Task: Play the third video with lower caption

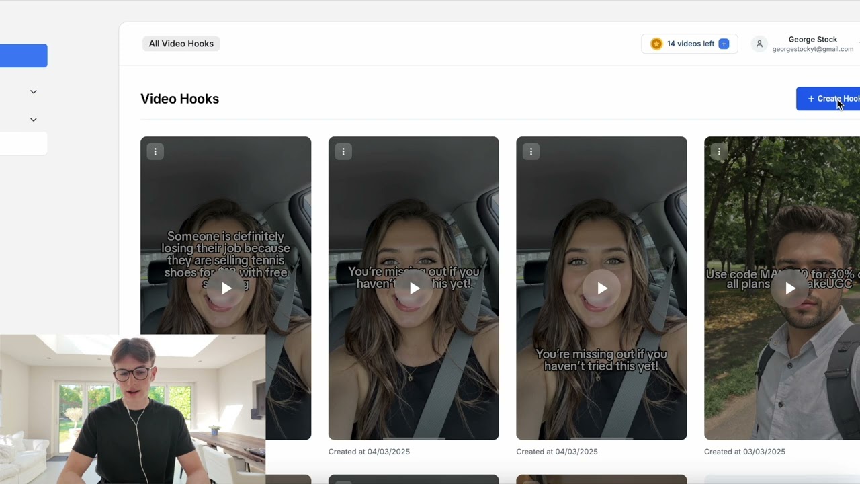Action: pyautogui.click(x=602, y=288)
